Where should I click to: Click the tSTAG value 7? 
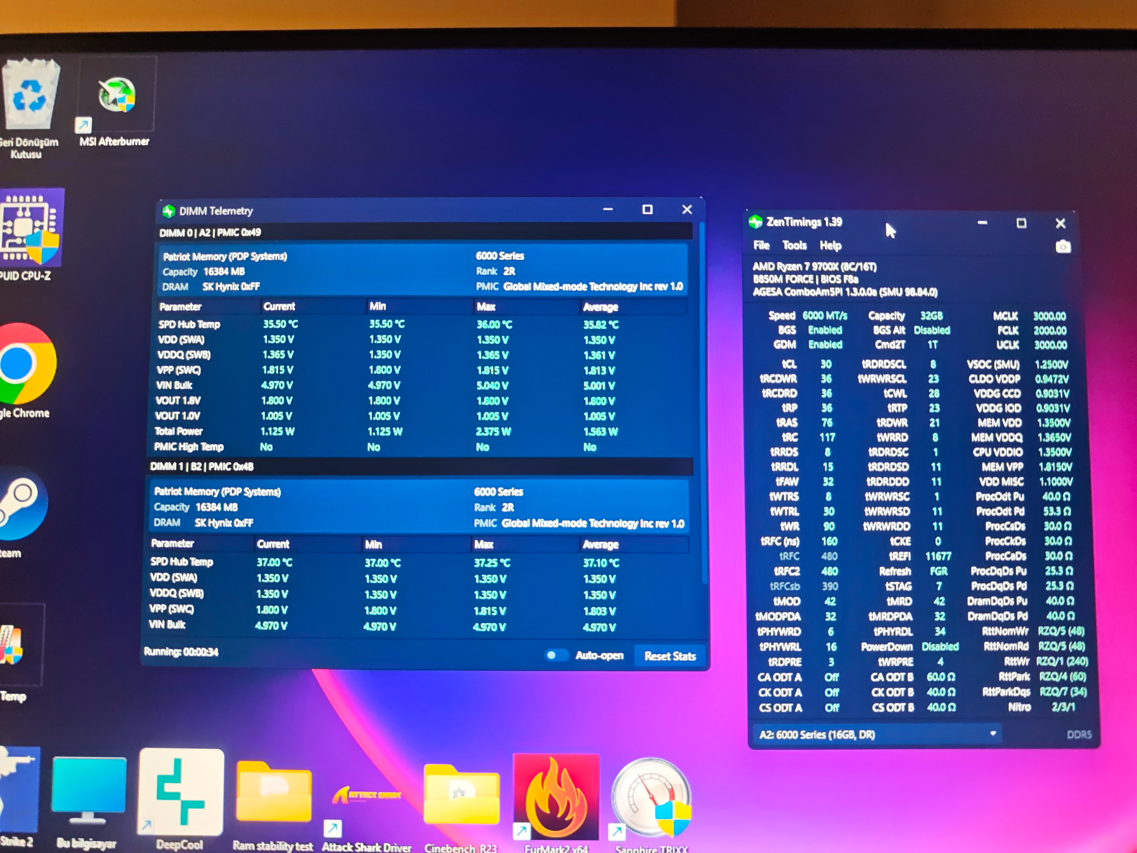coord(938,586)
